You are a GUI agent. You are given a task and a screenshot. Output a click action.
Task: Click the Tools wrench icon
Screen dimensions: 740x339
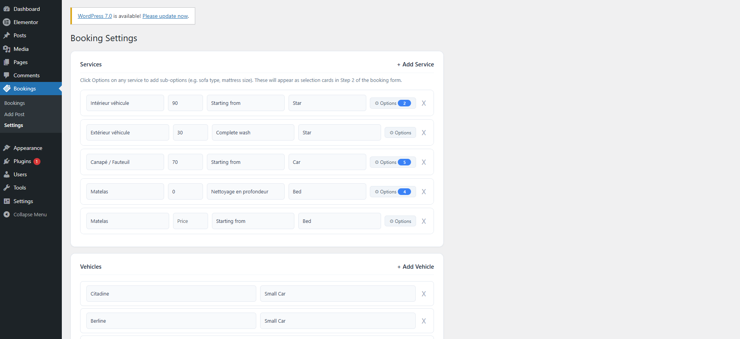[x=7, y=188]
